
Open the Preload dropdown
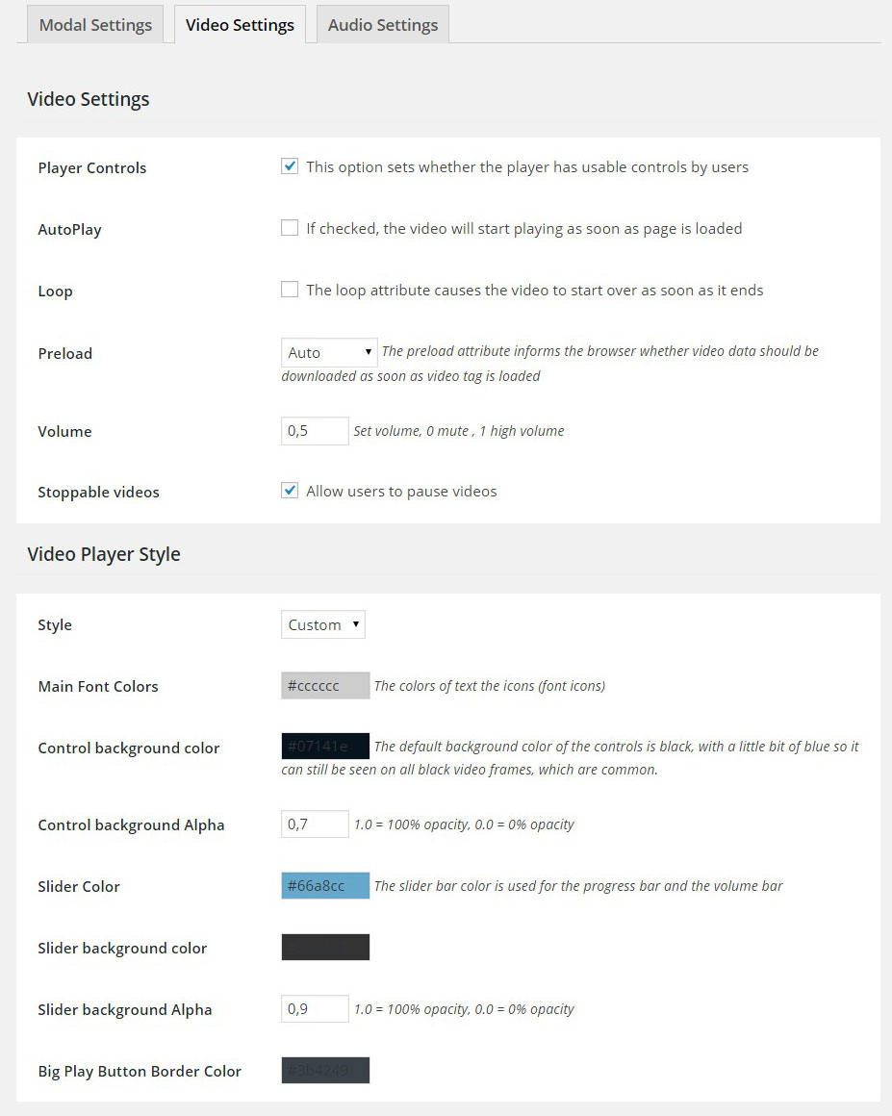(x=329, y=352)
